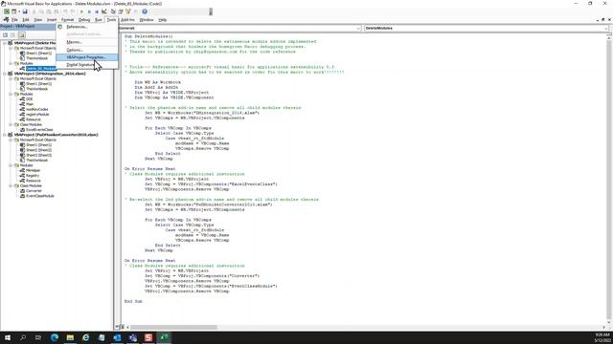Viewport: 613px width, 344px height.
Task: Select the Main module
Action: point(30,104)
